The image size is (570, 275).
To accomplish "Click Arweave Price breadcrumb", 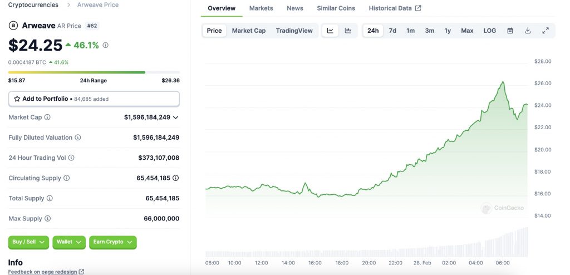I will 98,4.
